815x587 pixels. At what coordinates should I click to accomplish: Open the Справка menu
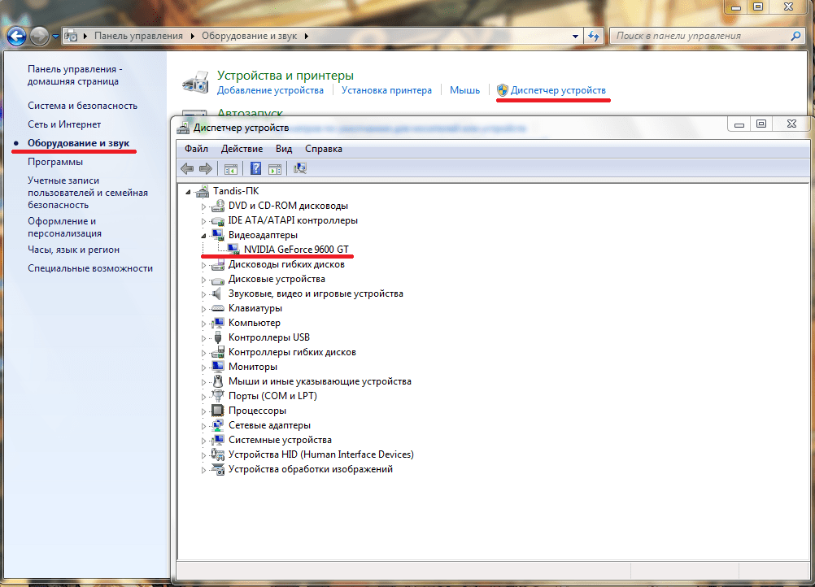click(323, 149)
